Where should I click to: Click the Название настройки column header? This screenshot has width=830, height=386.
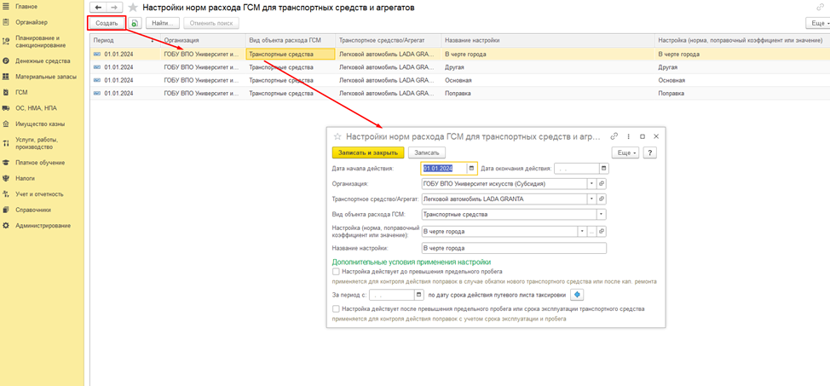(547, 40)
